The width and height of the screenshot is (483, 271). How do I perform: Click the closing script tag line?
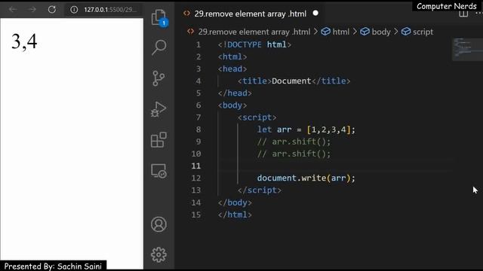coord(260,190)
